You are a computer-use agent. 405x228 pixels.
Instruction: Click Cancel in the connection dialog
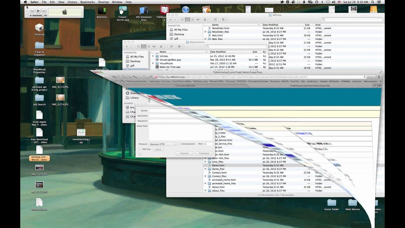pos(184,153)
